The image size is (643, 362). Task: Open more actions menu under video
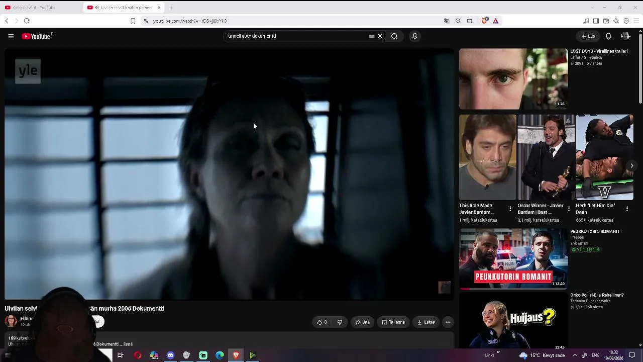coord(448,322)
